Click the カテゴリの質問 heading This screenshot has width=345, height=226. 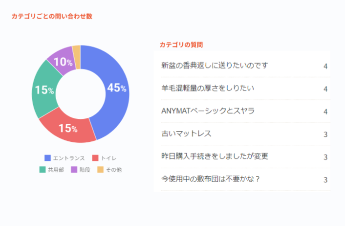tap(181, 45)
